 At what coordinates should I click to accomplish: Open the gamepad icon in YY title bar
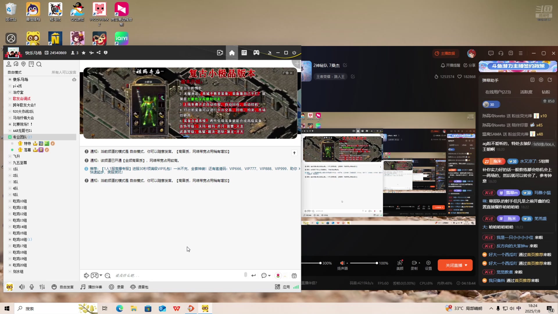(x=256, y=53)
